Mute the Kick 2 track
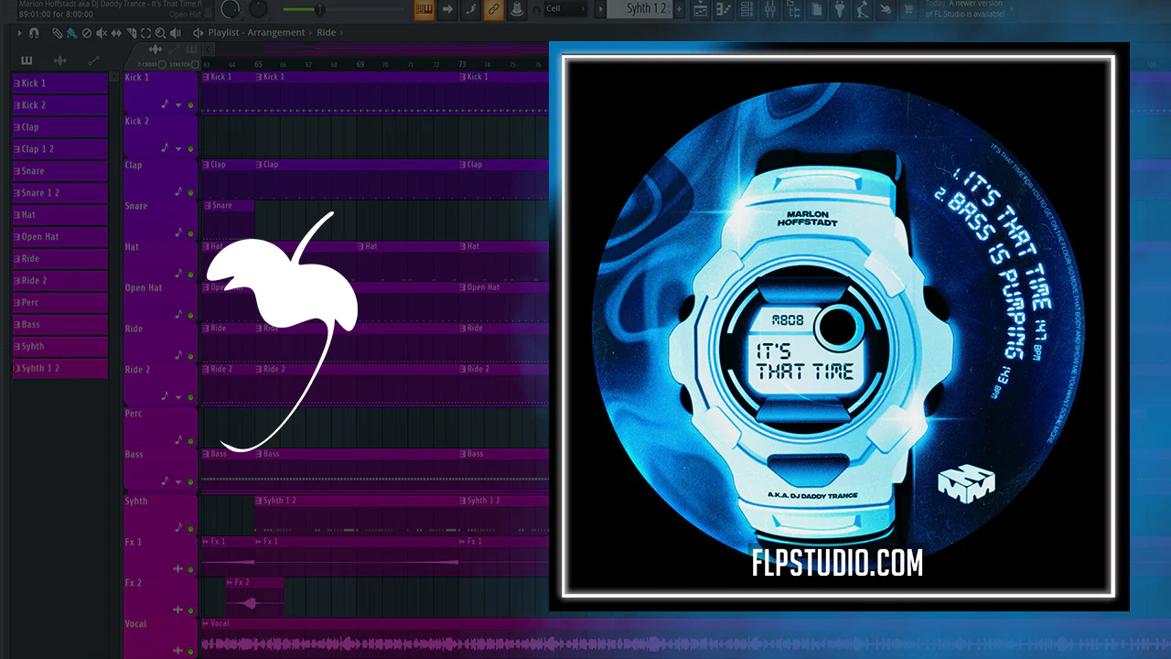This screenshot has height=659, width=1171. (x=190, y=148)
